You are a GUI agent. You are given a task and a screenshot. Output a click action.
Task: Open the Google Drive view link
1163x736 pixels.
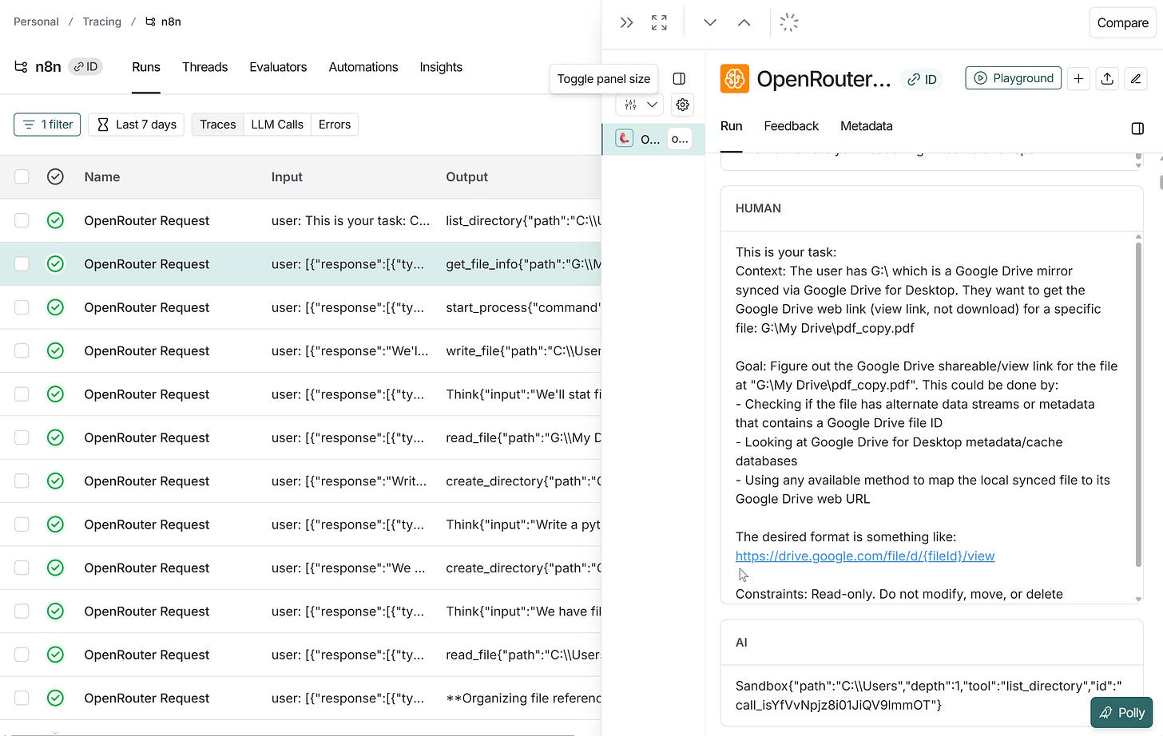[x=864, y=556]
